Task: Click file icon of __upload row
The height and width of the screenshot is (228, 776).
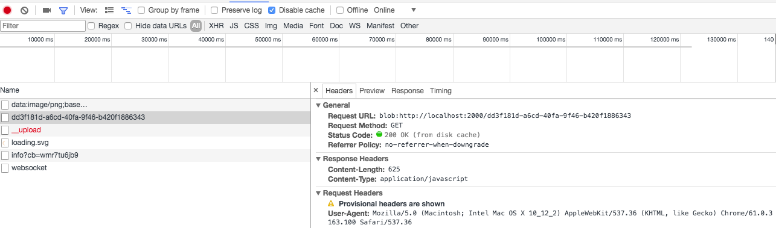Action: click(x=5, y=130)
